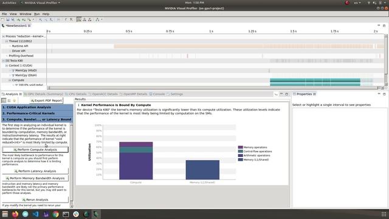Collapse the Context 1 (CUDA) row

[x=7, y=66]
